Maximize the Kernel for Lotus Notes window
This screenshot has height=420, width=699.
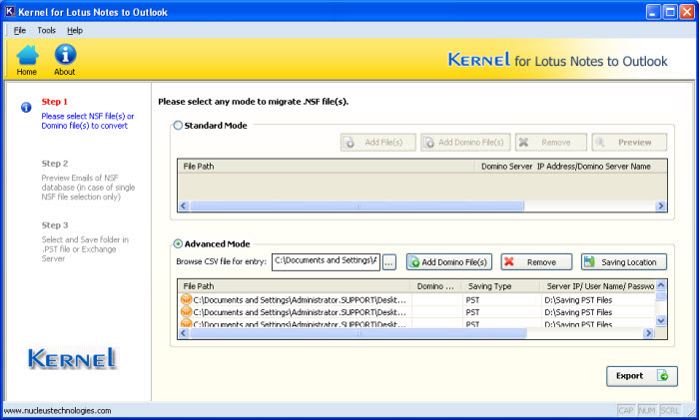pos(670,12)
